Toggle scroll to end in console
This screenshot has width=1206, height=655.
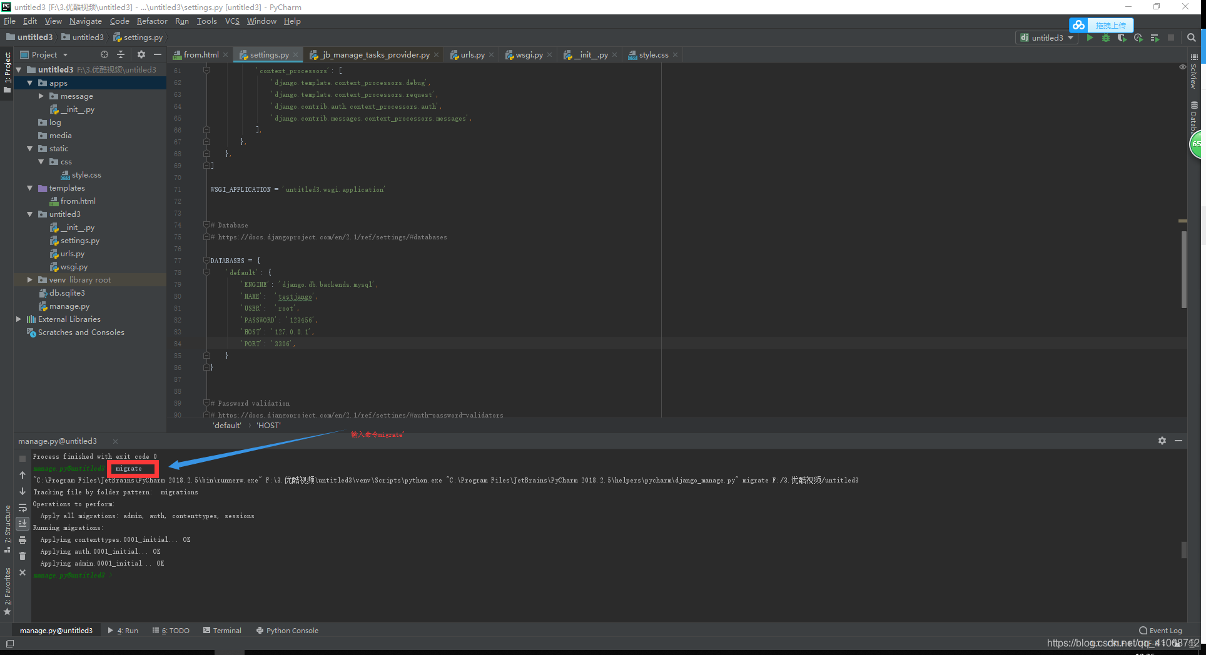(x=23, y=524)
